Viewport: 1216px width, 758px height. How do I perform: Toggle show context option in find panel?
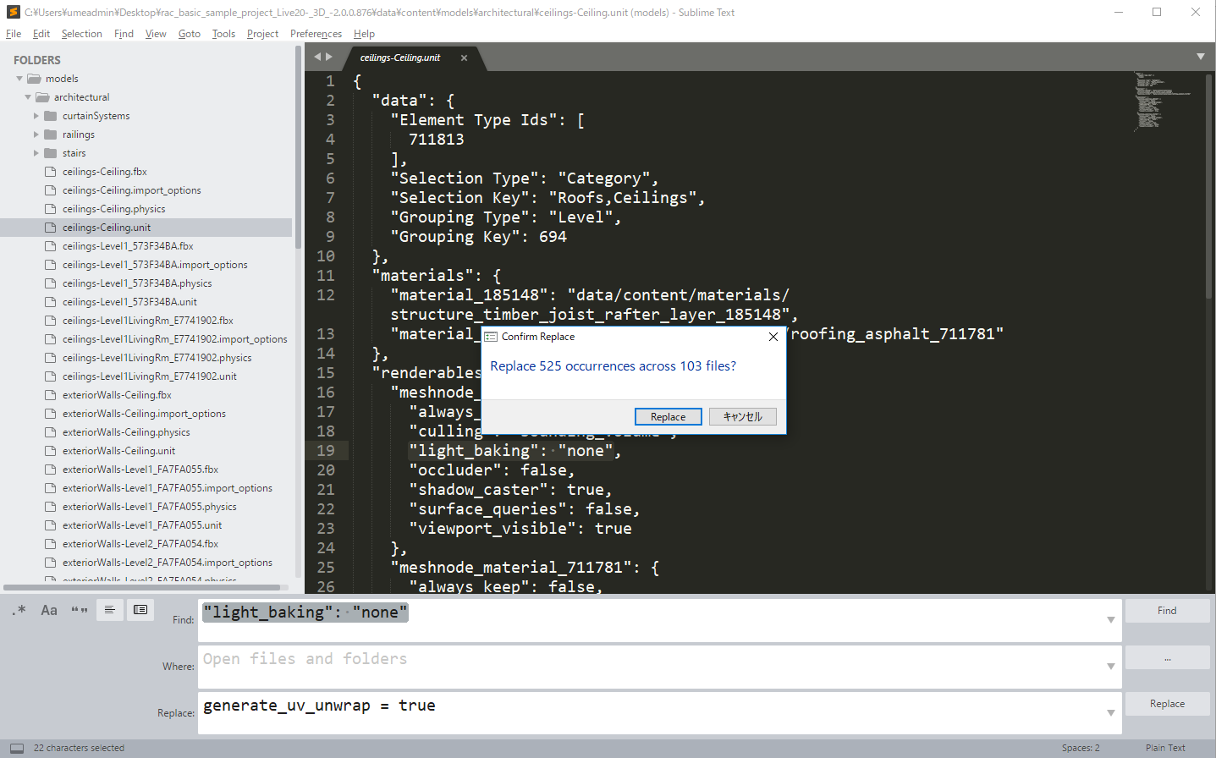click(x=110, y=610)
